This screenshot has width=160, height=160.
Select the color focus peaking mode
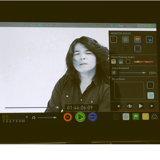click(x=114, y=62)
